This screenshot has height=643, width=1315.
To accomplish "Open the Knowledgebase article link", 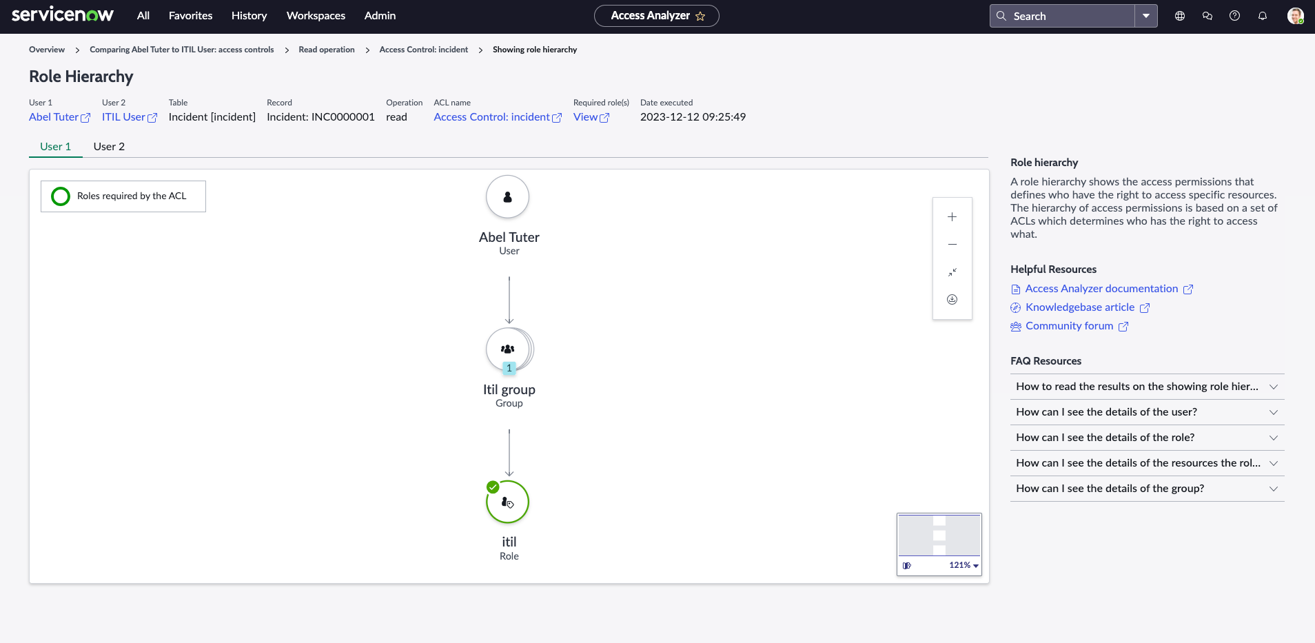I will coord(1080,307).
